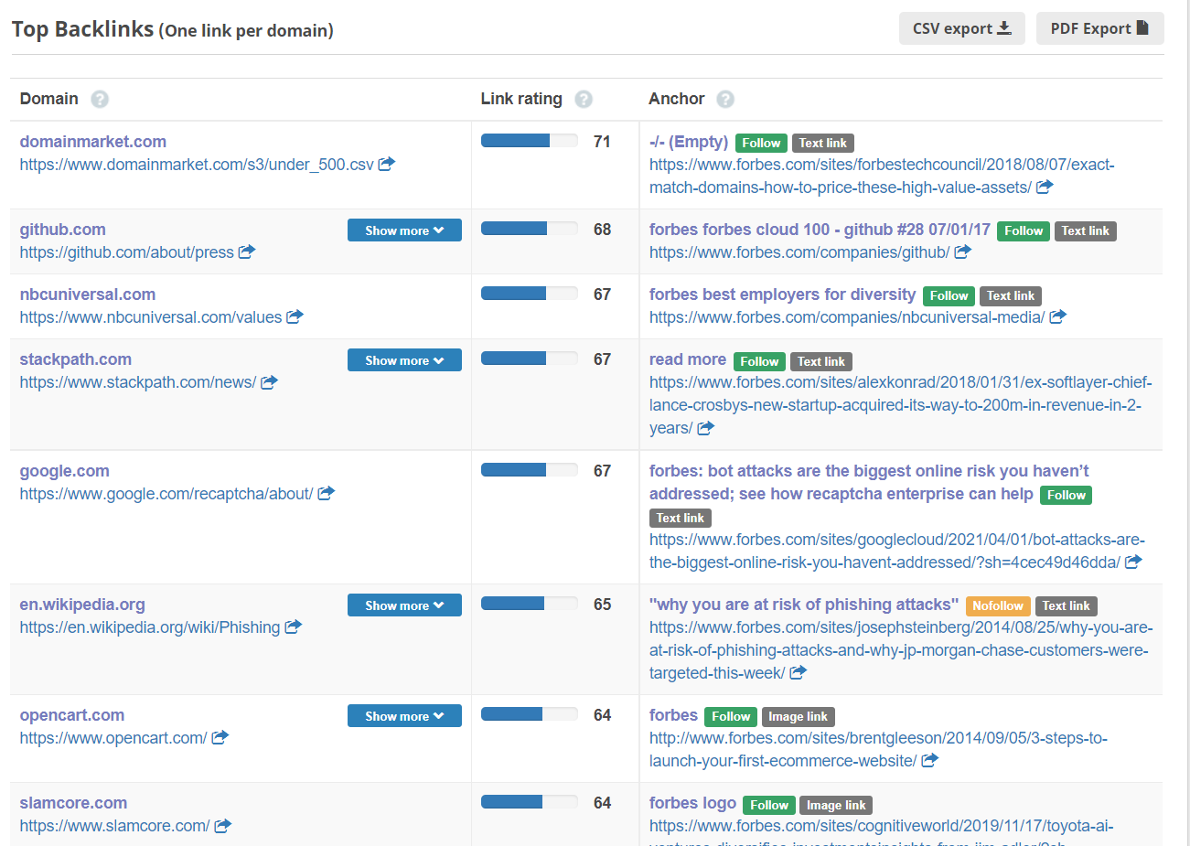
Task: Open the en.wikipedia.org domain link
Action: pos(82,605)
